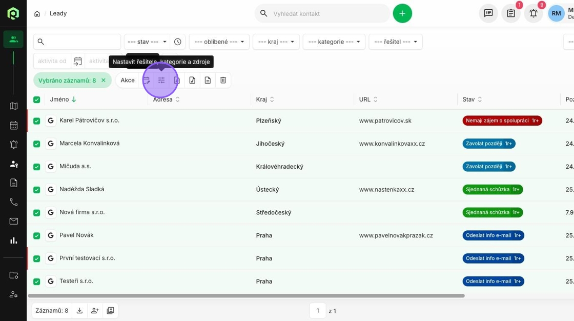Click the text document icon beside trash
Screen dimensions: 574x321
pyautogui.click(x=208, y=80)
